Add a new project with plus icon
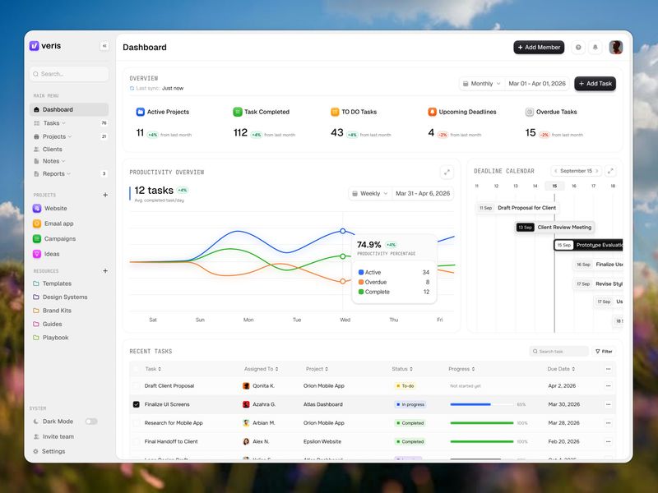 click(x=105, y=195)
